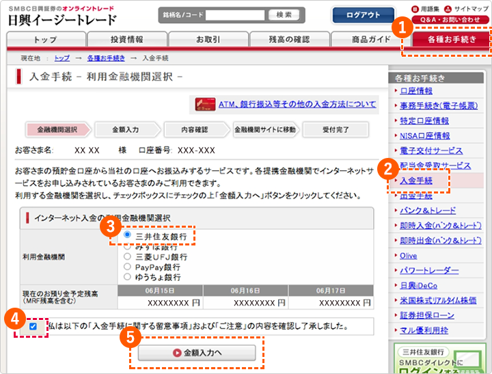This screenshot has height=374, width=492.
Task: Select the 三井住友銀行 radio button
Action: pyautogui.click(x=127, y=235)
